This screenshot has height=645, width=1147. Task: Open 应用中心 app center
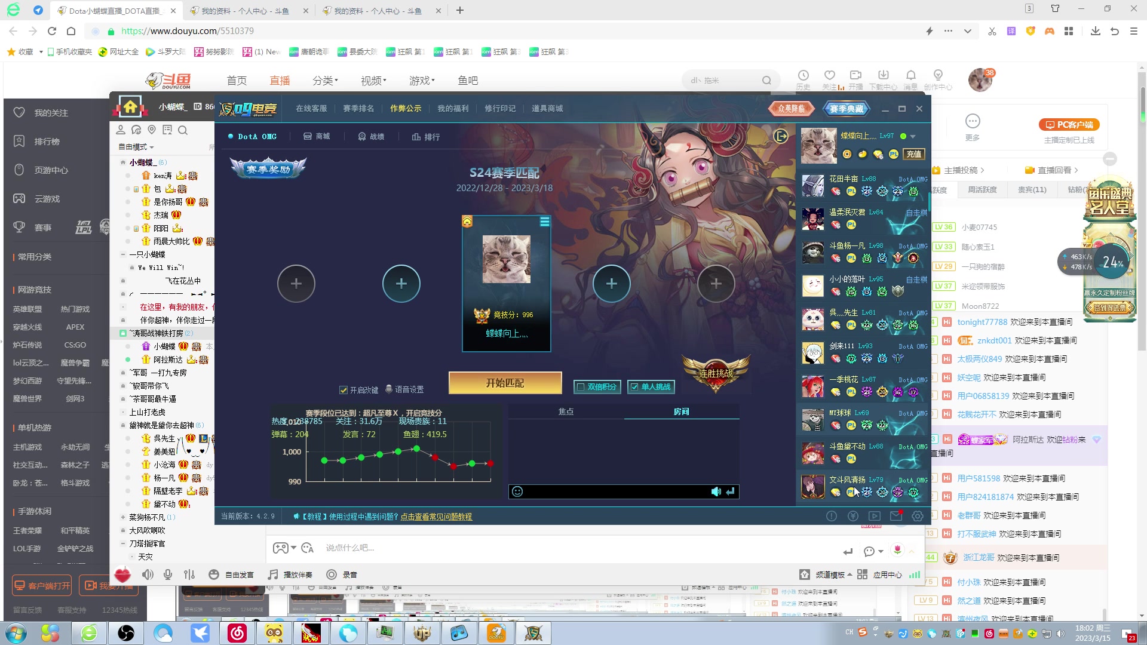(x=880, y=575)
